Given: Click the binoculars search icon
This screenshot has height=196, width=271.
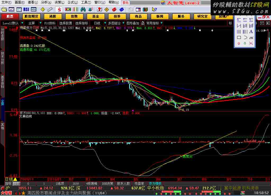Looking at the screenshot, I should tap(83, 10).
